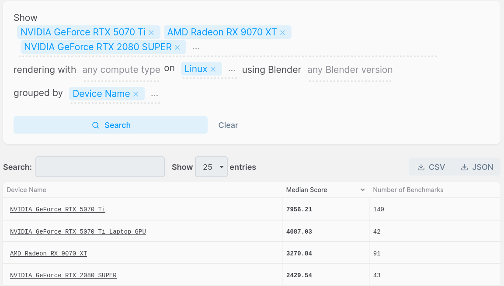Click the 43 benchmarks count cell
This screenshot has height=286, width=504.
click(435, 275)
